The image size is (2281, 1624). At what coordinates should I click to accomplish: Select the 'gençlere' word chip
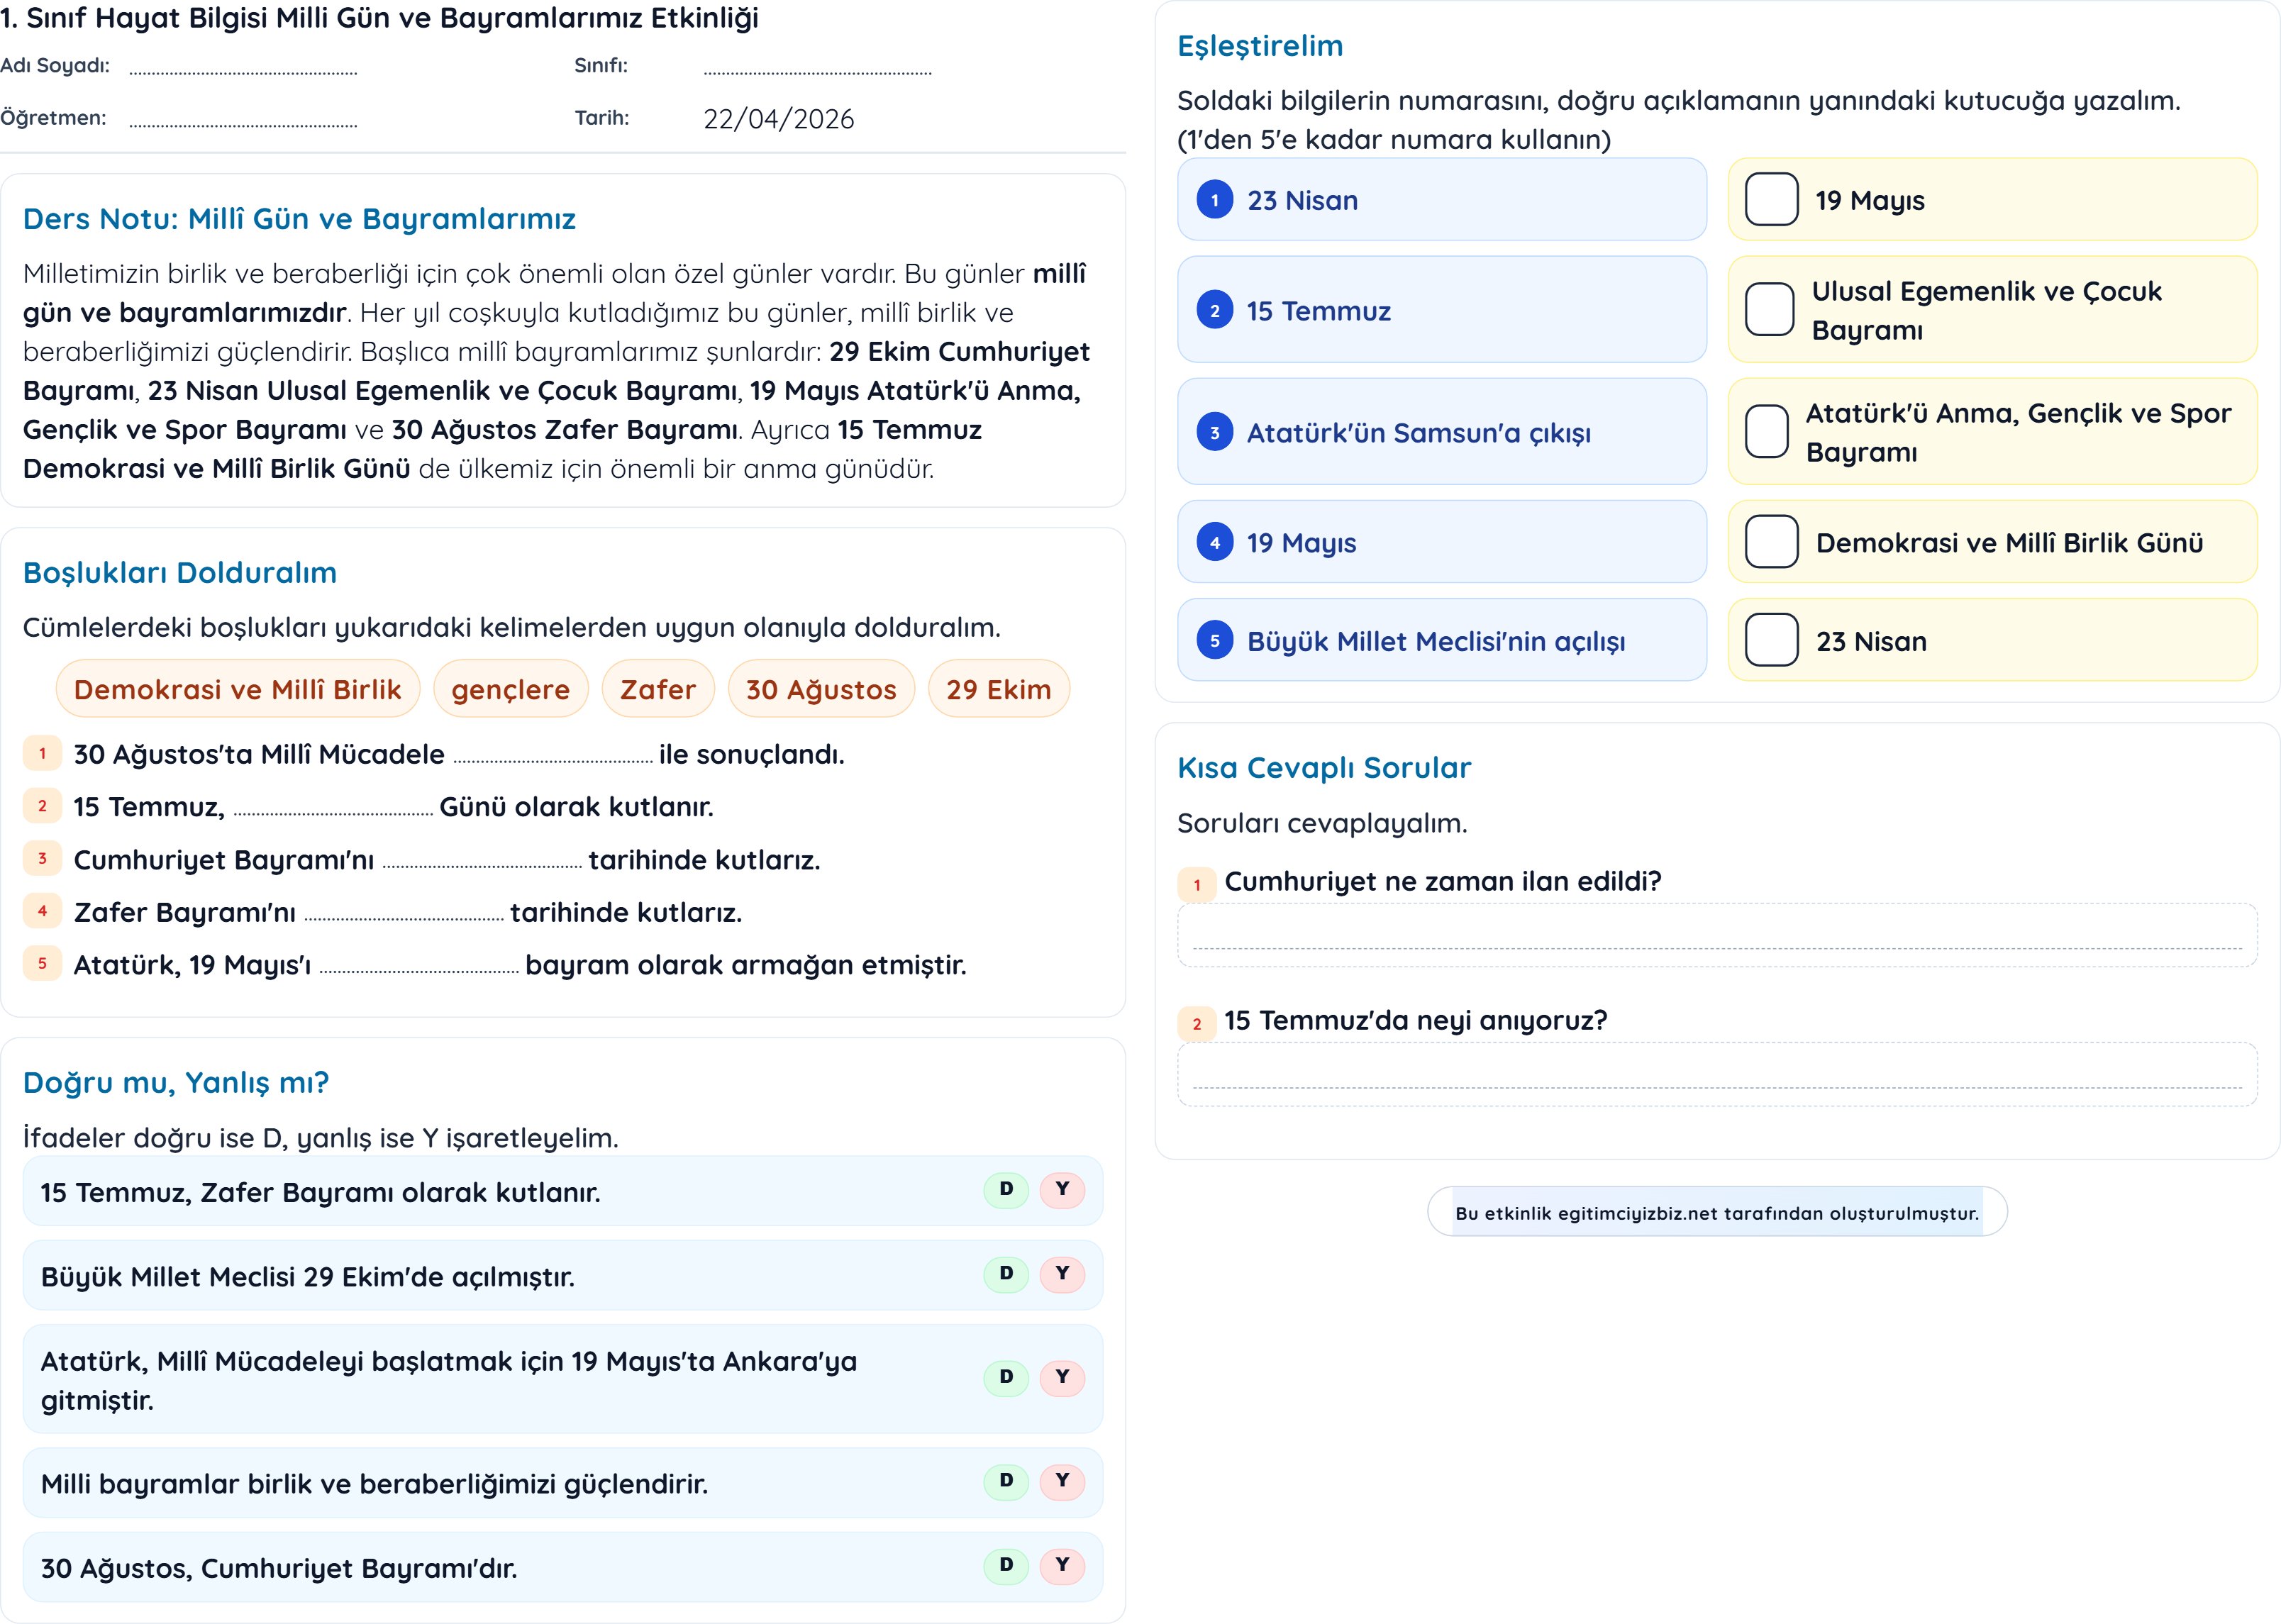tap(511, 688)
